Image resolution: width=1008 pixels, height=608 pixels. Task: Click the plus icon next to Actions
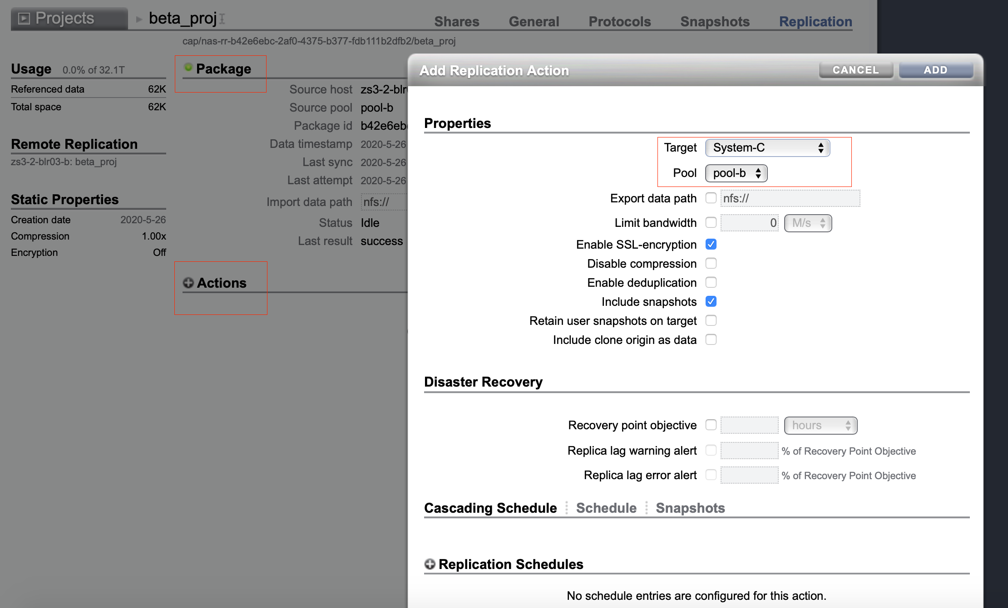[188, 282]
